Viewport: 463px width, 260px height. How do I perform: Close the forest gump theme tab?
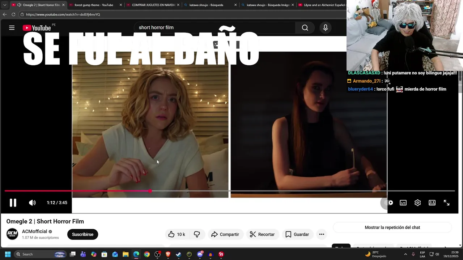(121, 5)
